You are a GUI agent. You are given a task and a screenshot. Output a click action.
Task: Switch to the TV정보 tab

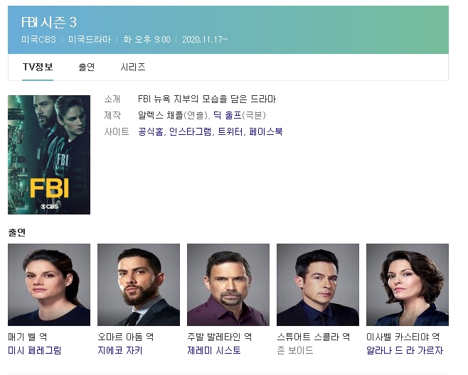tap(38, 67)
